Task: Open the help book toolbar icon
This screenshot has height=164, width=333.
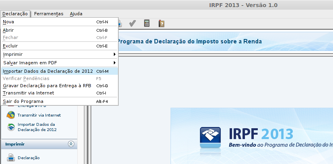Action: tap(162, 23)
